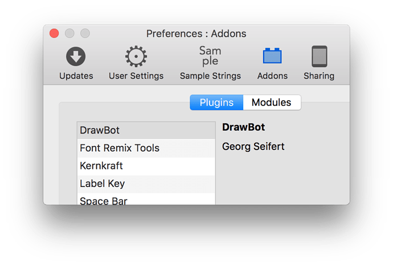Click the Addons toolbar label

coord(272,76)
